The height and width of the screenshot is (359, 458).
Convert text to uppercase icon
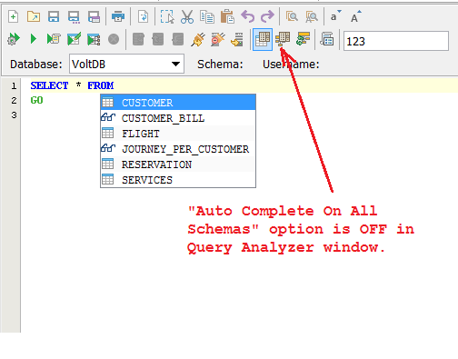click(x=356, y=16)
